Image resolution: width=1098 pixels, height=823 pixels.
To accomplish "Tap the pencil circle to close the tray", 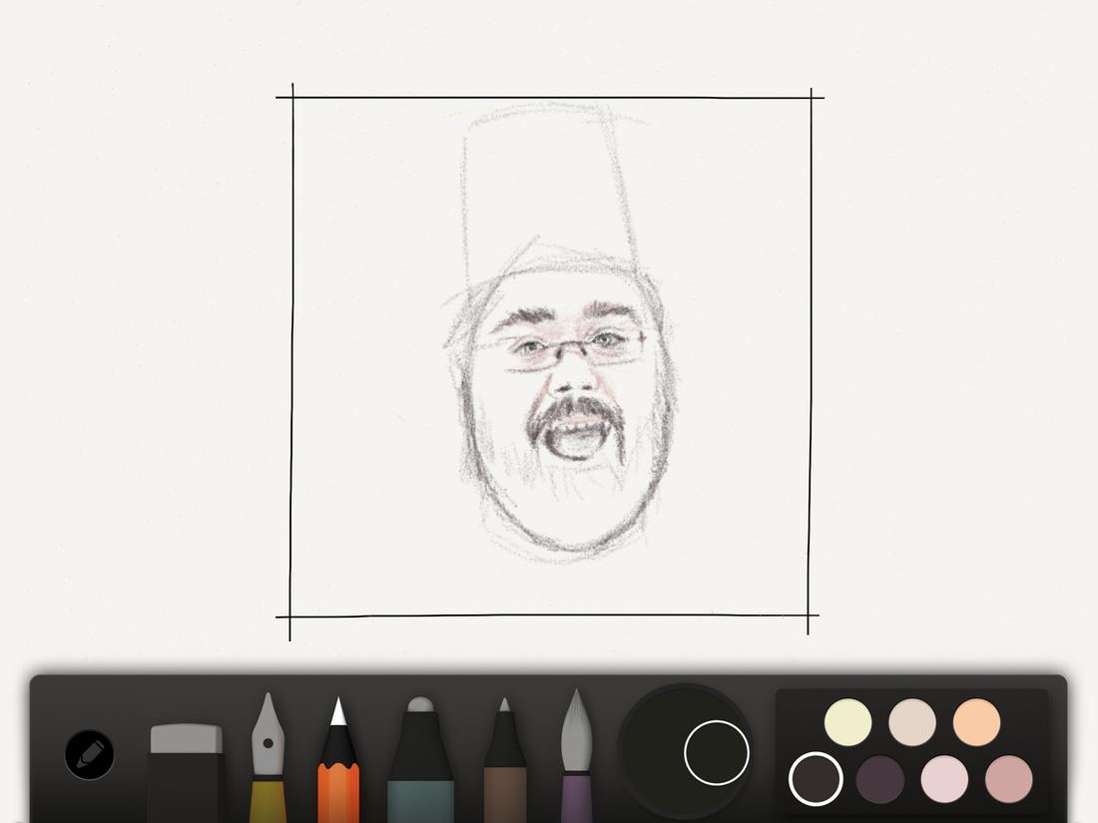I will [88, 755].
